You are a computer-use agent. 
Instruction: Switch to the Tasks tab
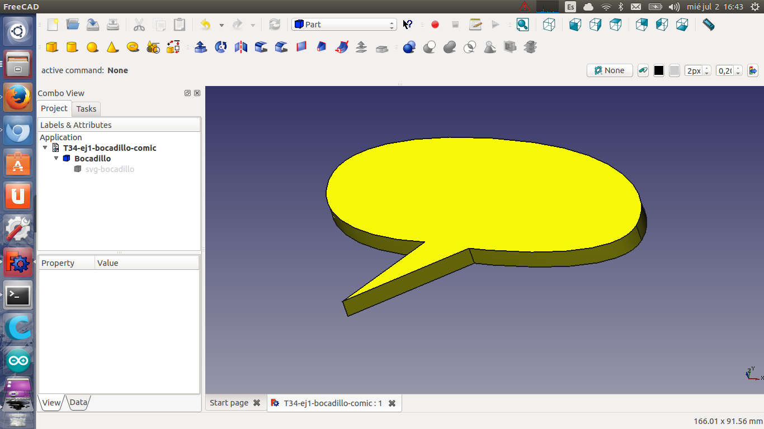(86, 109)
